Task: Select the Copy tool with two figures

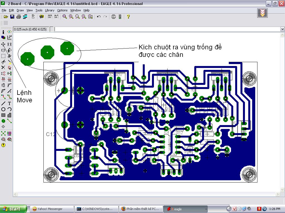Action: (x=9, y=44)
